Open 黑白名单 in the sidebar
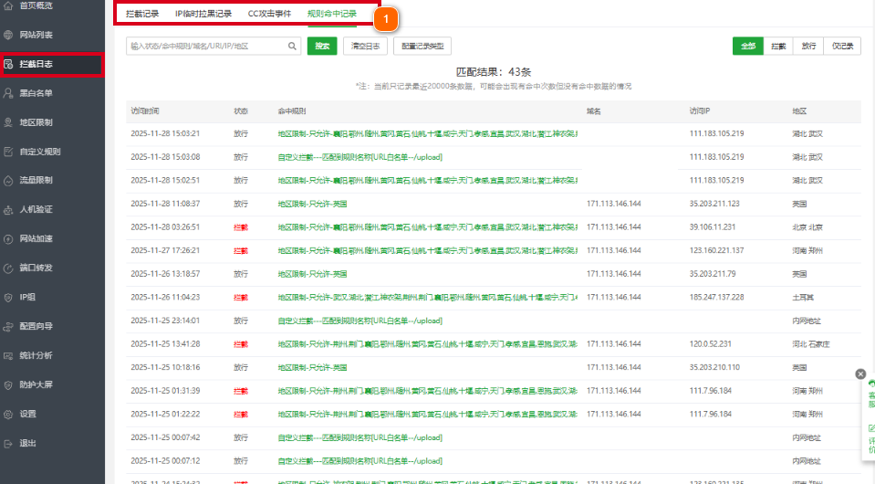The width and height of the screenshot is (875, 484). (x=36, y=93)
